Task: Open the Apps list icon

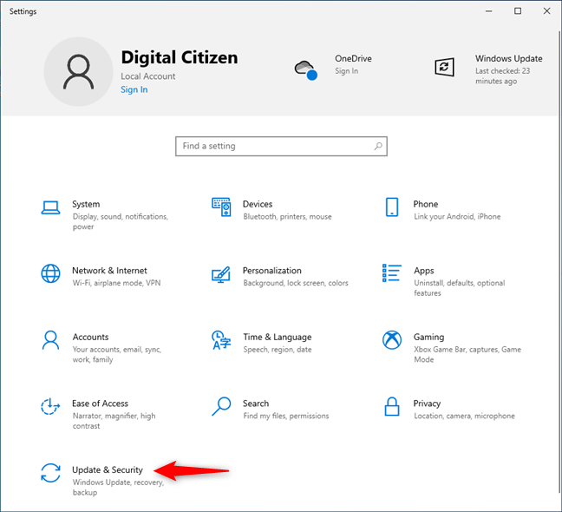Action: click(x=392, y=273)
